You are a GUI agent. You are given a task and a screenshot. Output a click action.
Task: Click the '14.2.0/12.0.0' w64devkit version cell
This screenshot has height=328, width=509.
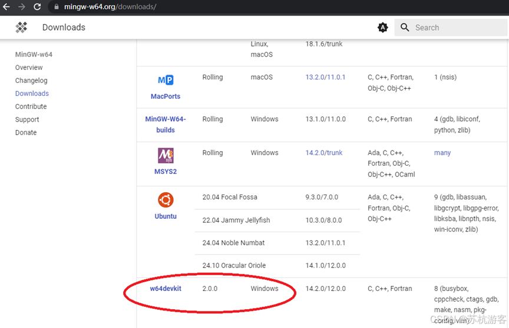point(326,289)
